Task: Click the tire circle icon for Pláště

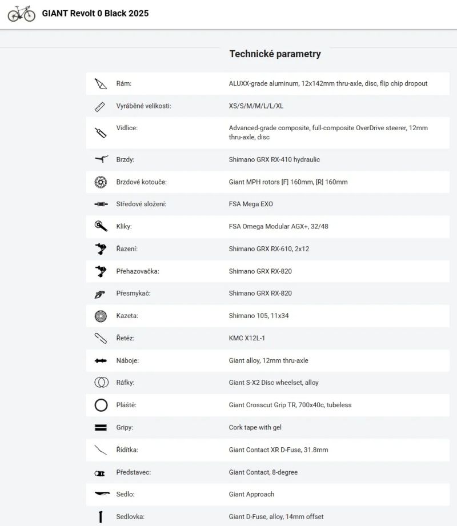Action: click(101, 405)
